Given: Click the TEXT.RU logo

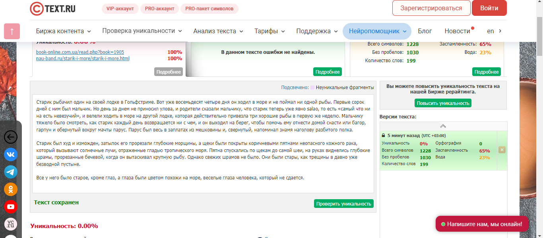Looking at the screenshot, I should click(52, 8).
